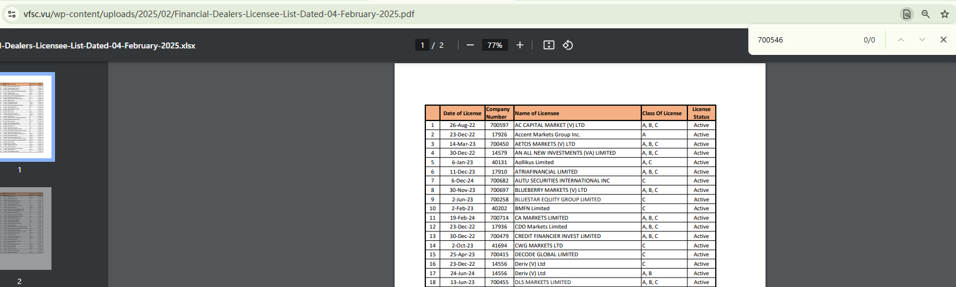This screenshot has width=956, height=287.
Task: Go to previous search result arrow
Action: [x=901, y=40]
